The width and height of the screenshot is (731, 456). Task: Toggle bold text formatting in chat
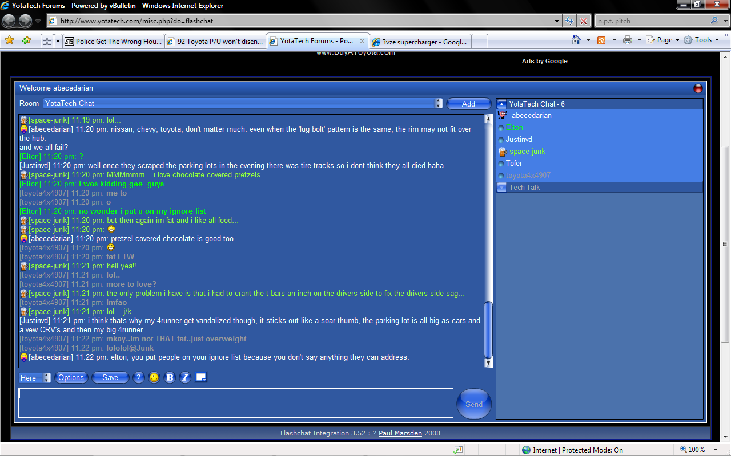pos(170,377)
